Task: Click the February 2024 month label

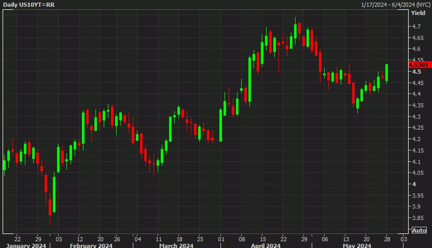Action: coord(91,245)
